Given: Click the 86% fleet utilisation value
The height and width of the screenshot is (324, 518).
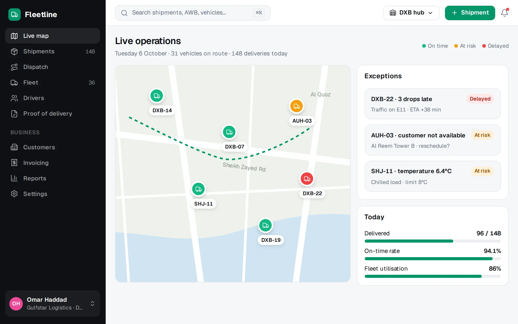Looking at the screenshot, I should 495,269.
